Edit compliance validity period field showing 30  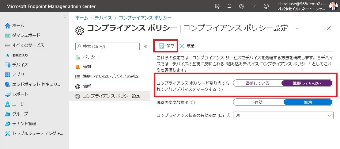tap(283, 115)
